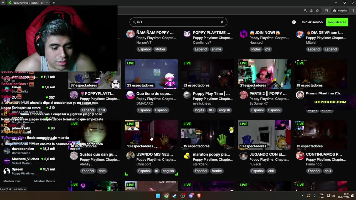This screenshot has height=200, width=356.
Task: Click the search magnifier icon in the search box
Action: point(134,22)
